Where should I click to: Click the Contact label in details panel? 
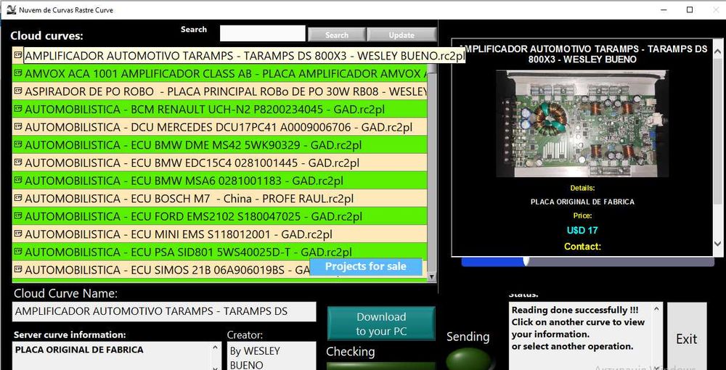[x=582, y=246]
